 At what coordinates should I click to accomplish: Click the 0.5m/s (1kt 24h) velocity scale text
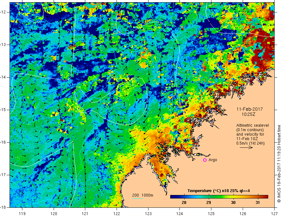coord(250,143)
